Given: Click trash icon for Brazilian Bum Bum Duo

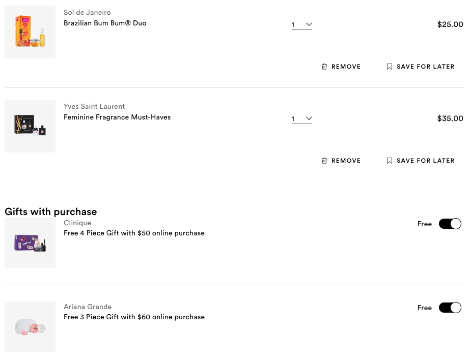Looking at the screenshot, I should tap(324, 67).
